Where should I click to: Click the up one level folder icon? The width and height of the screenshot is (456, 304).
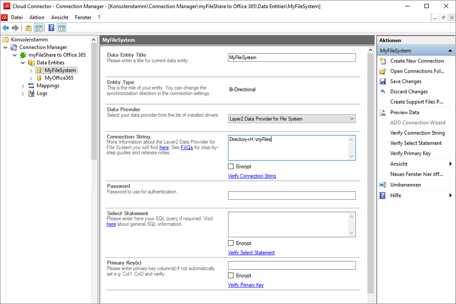coord(28,28)
